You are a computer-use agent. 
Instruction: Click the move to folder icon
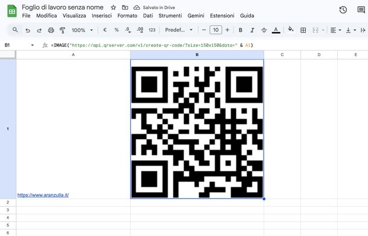click(125, 7)
